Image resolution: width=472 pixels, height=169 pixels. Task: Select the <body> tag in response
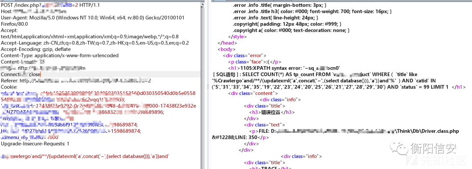pos(227,49)
